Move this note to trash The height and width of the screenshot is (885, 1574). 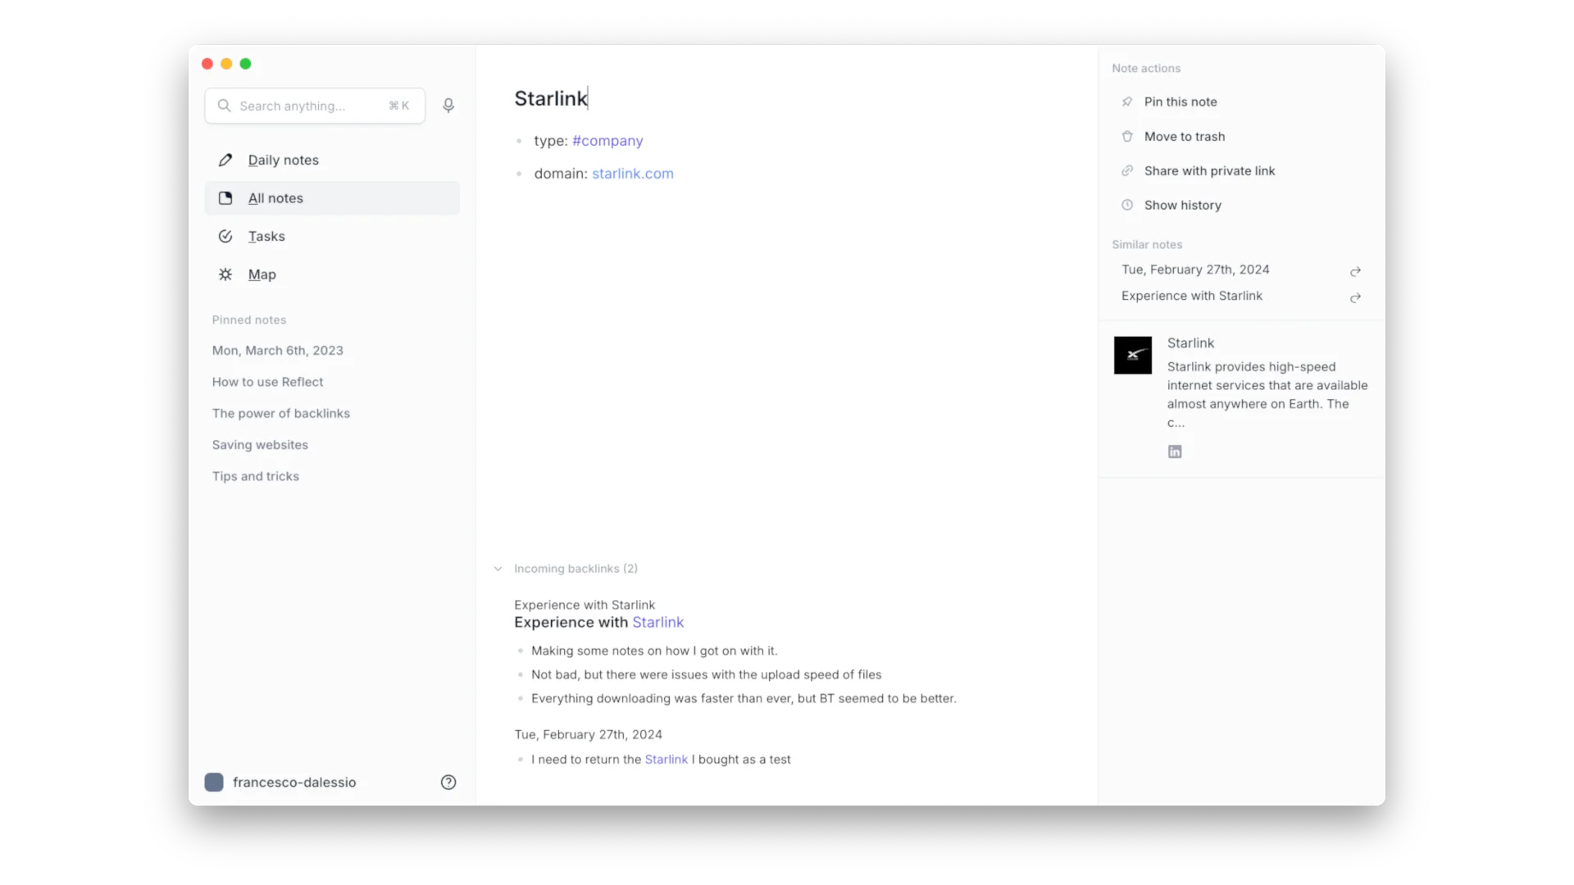[x=1185, y=136]
